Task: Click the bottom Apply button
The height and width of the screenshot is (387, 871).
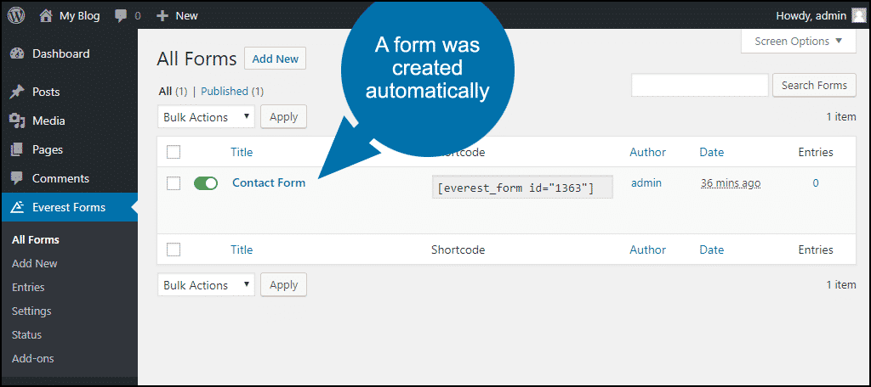Action: coord(283,285)
